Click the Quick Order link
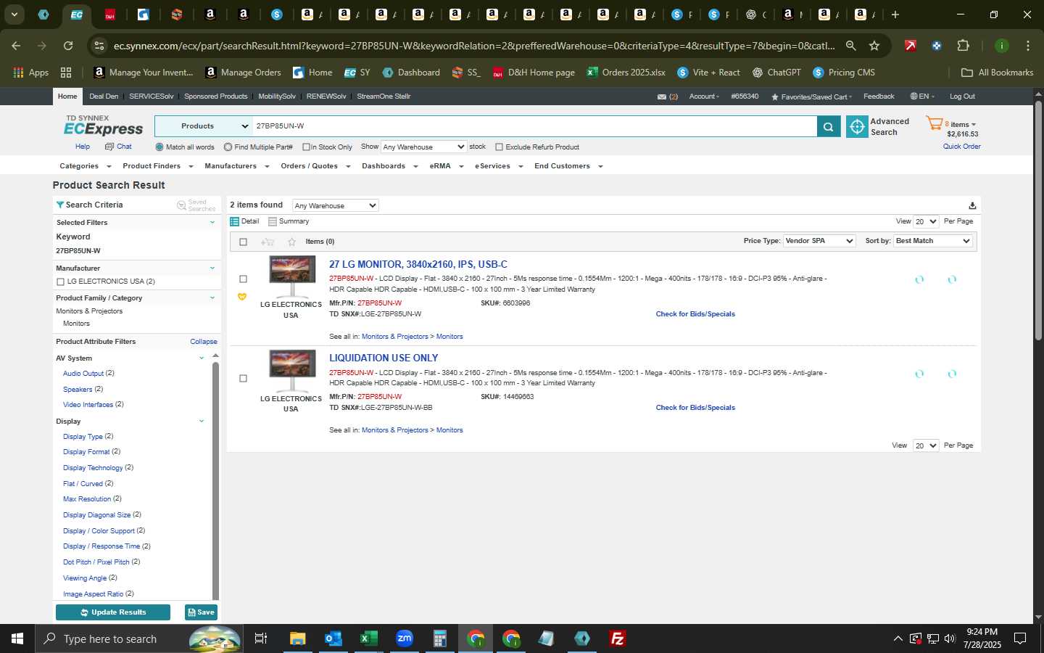Image resolution: width=1044 pixels, height=653 pixels. [x=961, y=147]
